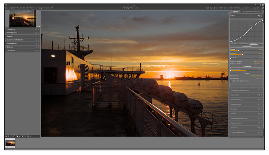269x155 pixels.
Task: Click the home icon at top-right corner
Action: pyautogui.click(x=263, y=8)
